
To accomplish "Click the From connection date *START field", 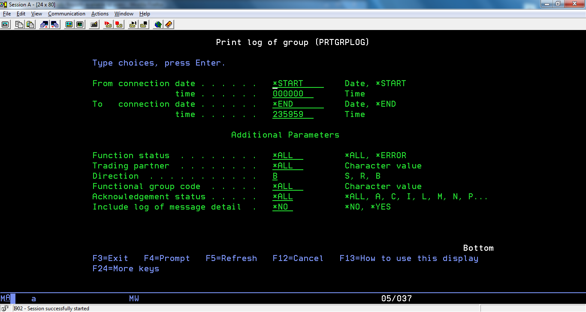I will 298,84.
